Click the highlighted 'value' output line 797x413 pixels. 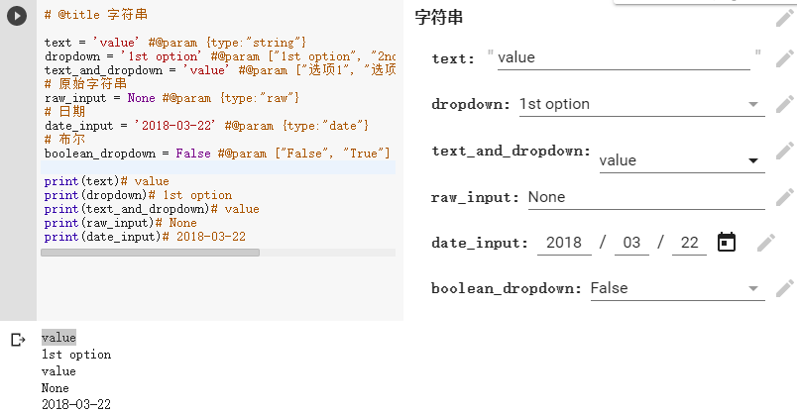(x=58, y=338)
